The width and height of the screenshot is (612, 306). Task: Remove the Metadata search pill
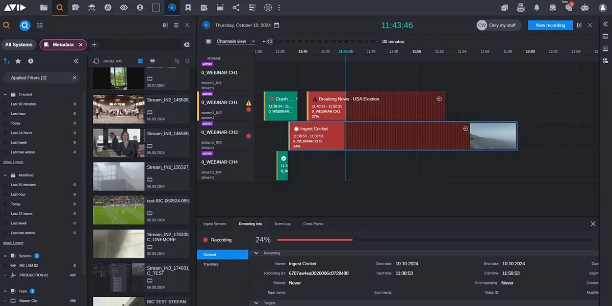pyautogui.click(x=81, y=45)
